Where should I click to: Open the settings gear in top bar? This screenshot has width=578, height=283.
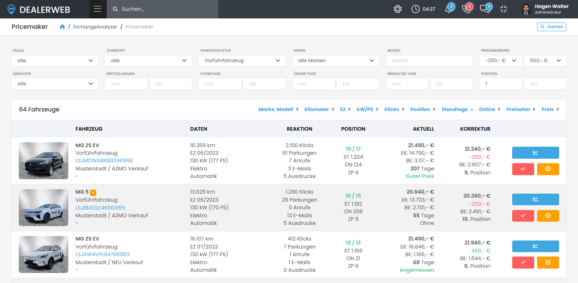398,9
